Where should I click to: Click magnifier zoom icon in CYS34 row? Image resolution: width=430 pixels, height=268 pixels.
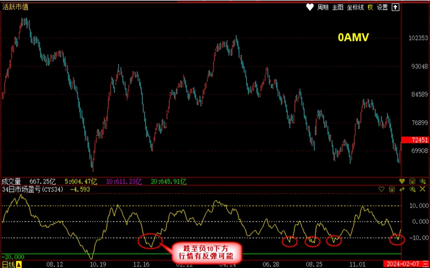click(412, 189)
